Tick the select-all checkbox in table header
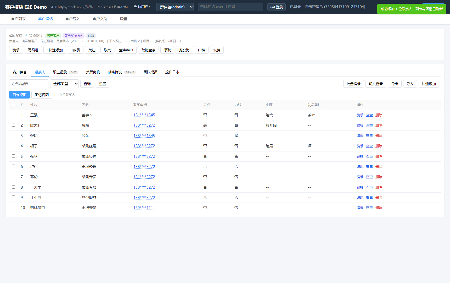This screenshot has width=450, height=283. pyautogui.click(x=13, y=105)
